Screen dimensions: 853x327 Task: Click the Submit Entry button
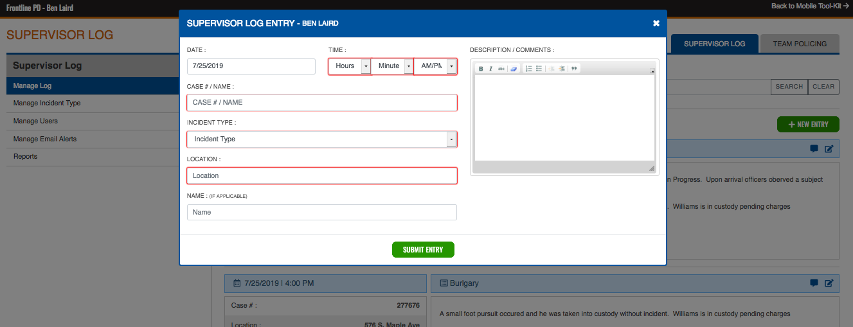(423, 250)
